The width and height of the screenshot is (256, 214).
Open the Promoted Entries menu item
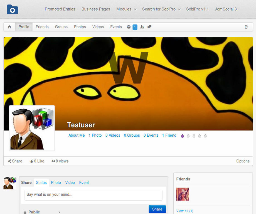pyautogui.click(x=60, y=9)
